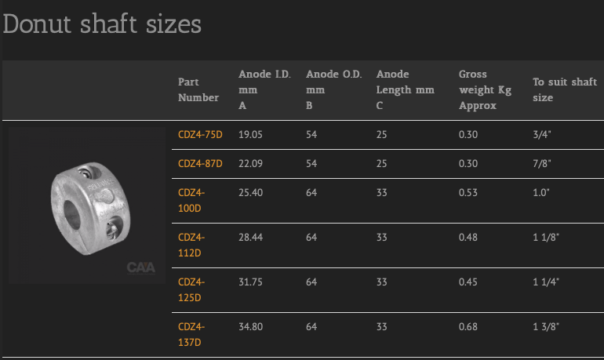
Task: Click the 1 3/8" shaft size cell
Action: pos(546,327)
